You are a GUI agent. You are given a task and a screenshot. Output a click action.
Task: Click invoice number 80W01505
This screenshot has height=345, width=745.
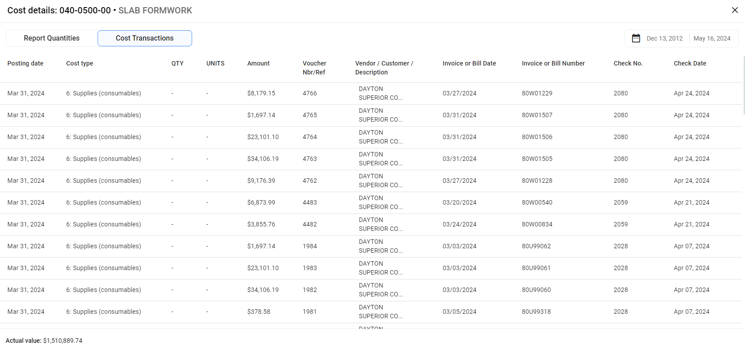coord(537,159)
